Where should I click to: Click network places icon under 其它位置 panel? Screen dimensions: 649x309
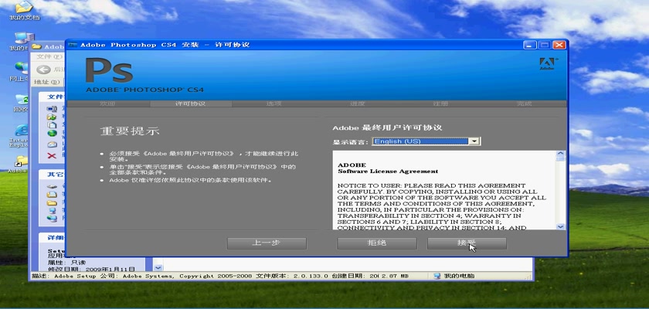52,218
